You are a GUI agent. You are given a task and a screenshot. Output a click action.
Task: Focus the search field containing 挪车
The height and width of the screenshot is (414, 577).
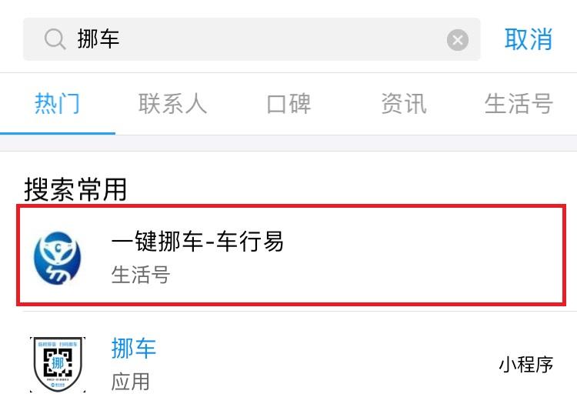[x=254, y=38]
